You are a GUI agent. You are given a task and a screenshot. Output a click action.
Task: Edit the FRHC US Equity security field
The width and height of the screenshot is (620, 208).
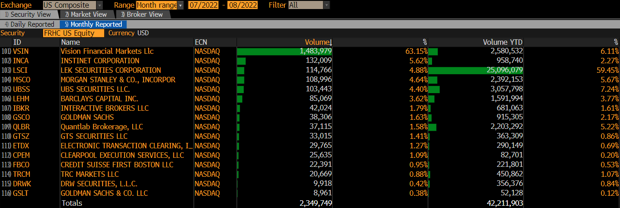click(73, 33)
